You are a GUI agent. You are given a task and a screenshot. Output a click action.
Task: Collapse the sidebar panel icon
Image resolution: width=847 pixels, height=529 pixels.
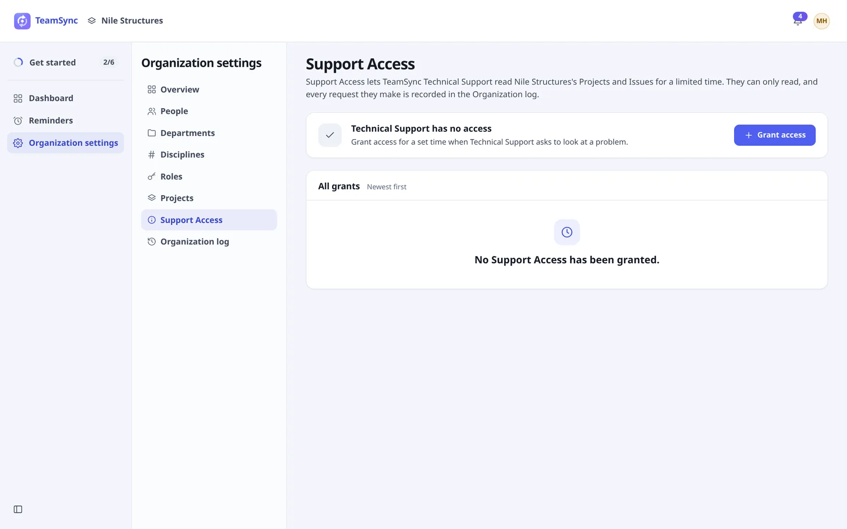click(x=18, y=509)
